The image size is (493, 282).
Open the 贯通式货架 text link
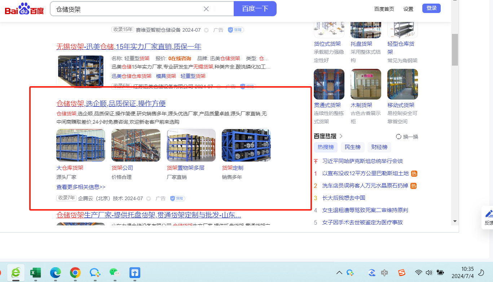[x=327, y=105]
